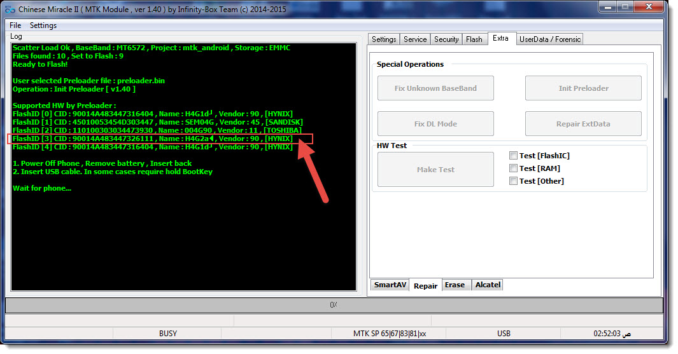The width and height of the screenshot is (678, 354).
Task: Enable the Test [FlashIC] checkbox
Action: pos(513,156)
